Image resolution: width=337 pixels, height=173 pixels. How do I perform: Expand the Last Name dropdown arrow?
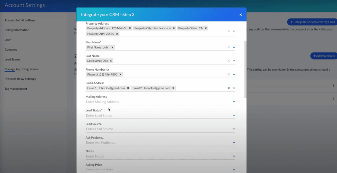click(234, 61)
